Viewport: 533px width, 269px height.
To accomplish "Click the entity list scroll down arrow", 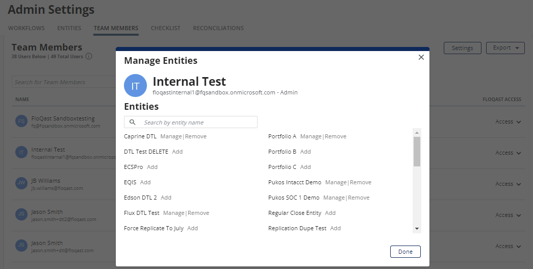I will 417,229.
